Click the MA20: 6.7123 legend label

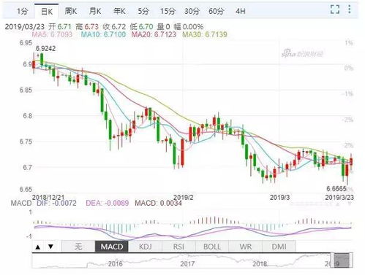click(x=154, y=34)
